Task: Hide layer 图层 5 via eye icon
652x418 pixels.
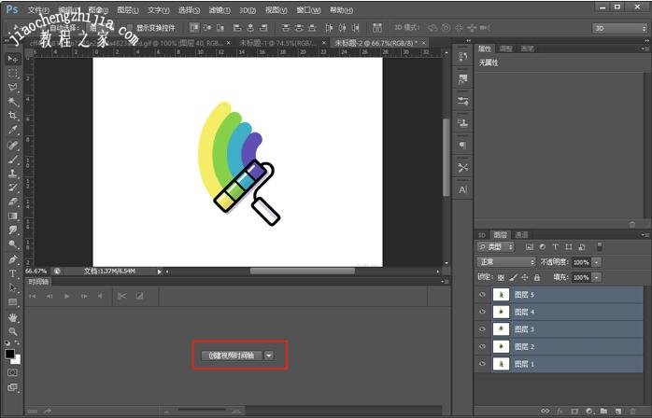Action: pyautogui.click(x=482, y=295)
